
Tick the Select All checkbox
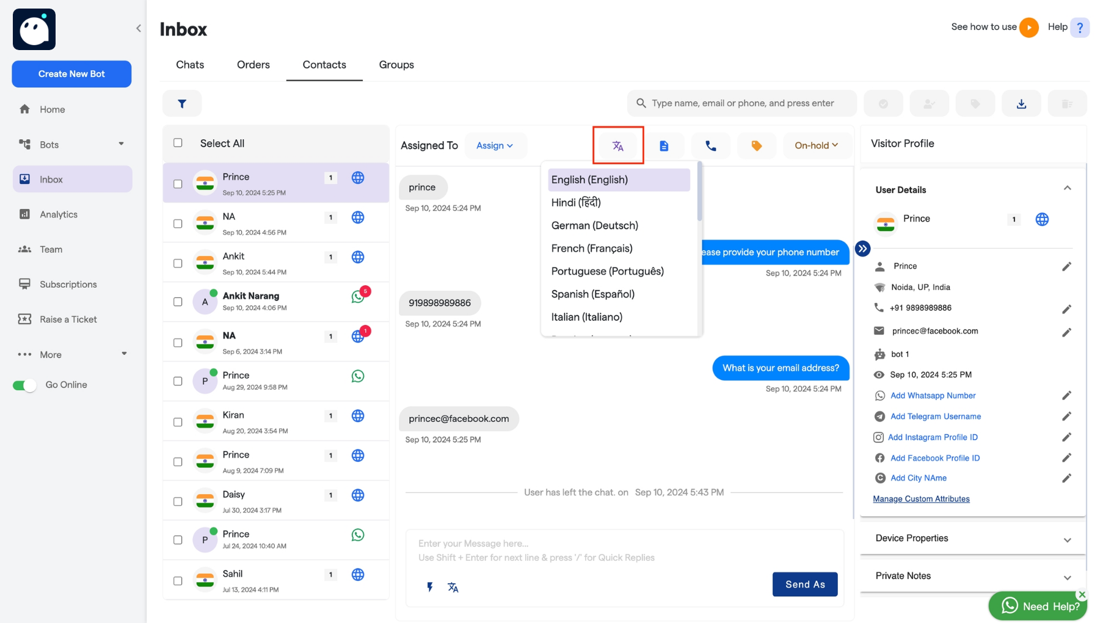pos(178,143)
